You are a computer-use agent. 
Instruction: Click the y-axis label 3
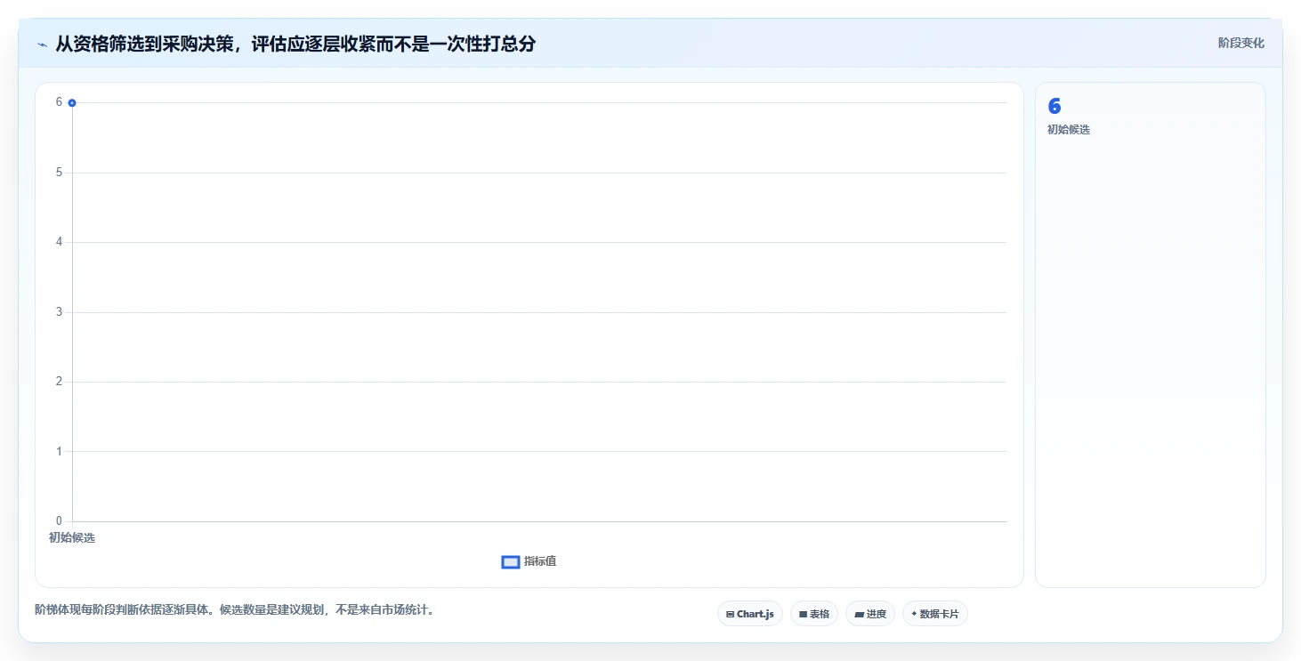tap(59, 312)
